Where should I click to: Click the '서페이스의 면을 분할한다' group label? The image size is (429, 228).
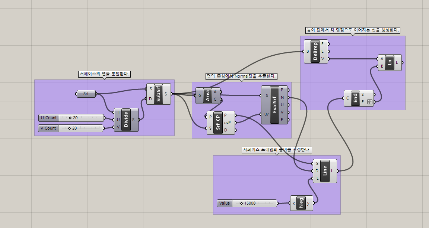pyautogui.click(x=104, y=74)
